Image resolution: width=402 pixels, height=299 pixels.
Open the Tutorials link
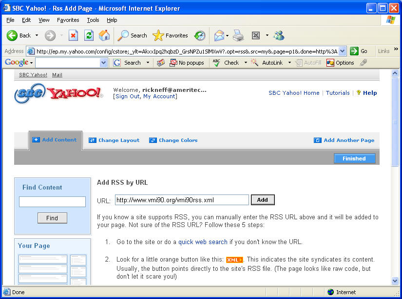pos(338,93)
